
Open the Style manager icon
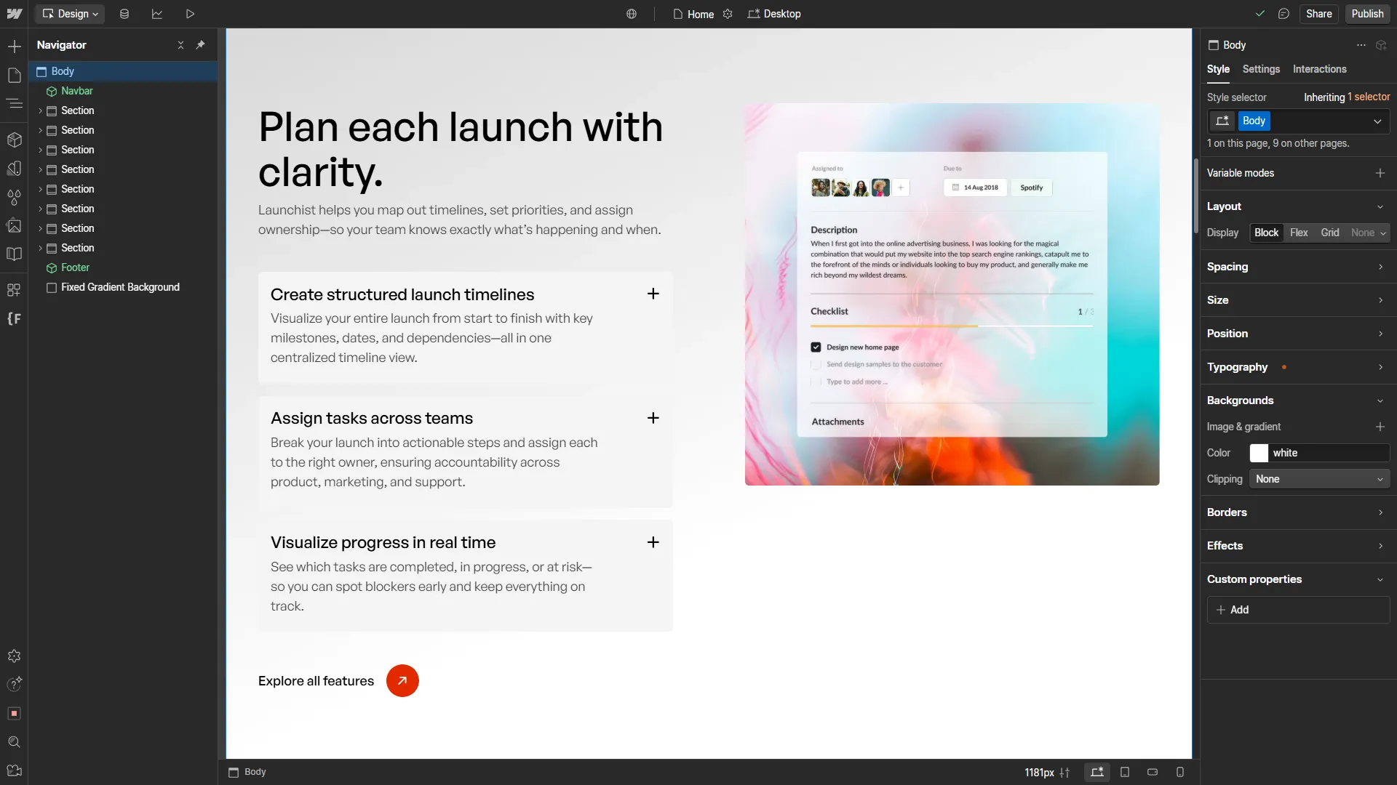pos(14,169)
